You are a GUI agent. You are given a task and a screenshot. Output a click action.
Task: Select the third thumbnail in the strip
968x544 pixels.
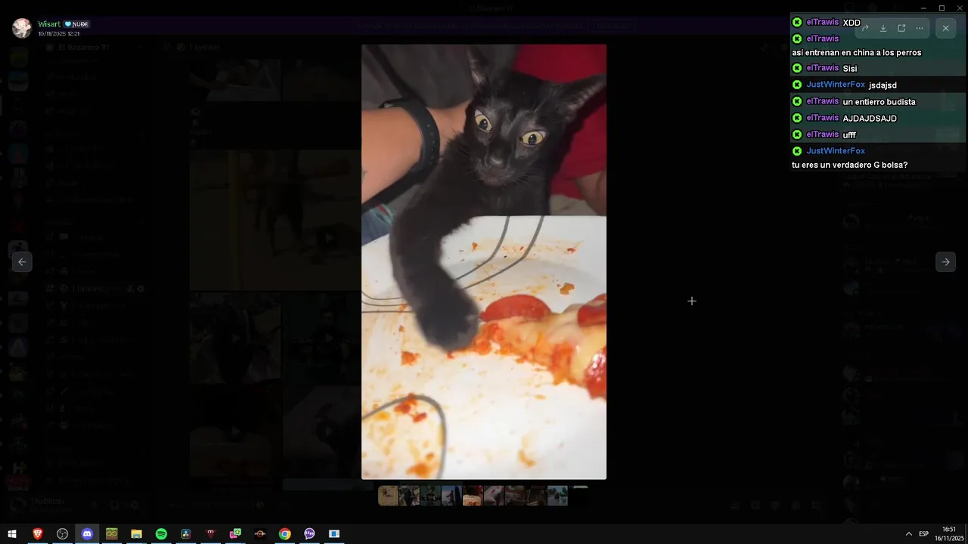tap(430, 496)
